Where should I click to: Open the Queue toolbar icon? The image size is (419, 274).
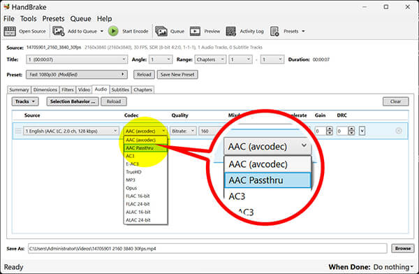(161, 31)
